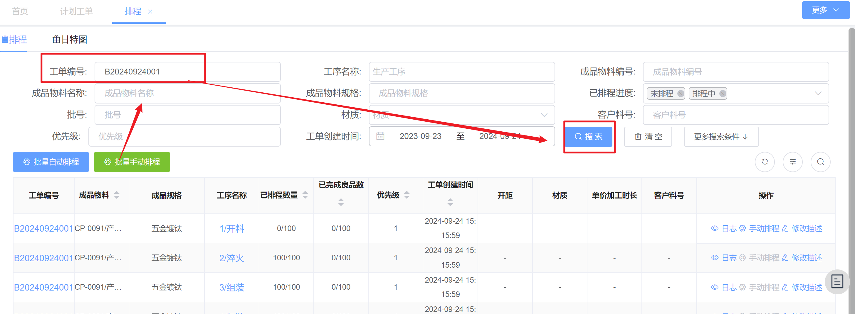This screenshot has width=855, height=314.
Task: Toggle the search panel magnifier icon
Action: (820, 162)
